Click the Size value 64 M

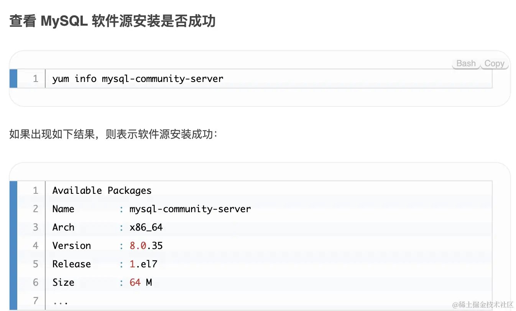coord(141,283)
